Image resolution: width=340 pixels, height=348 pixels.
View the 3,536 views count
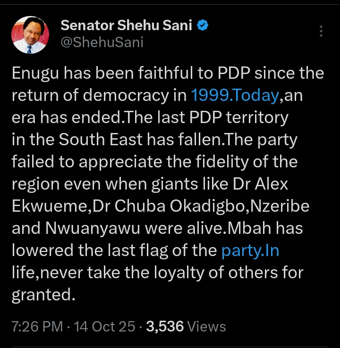[165, 326]
